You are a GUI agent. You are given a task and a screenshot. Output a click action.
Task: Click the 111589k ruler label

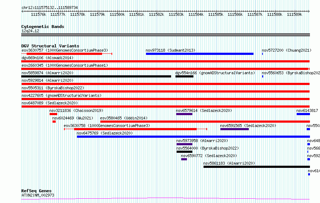point(294,14)
